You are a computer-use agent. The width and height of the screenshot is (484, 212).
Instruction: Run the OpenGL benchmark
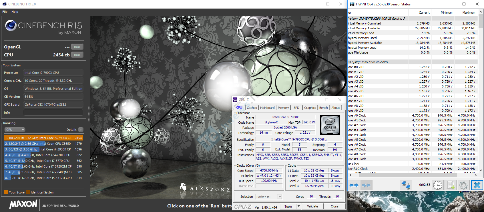click(x=77, y=47)
